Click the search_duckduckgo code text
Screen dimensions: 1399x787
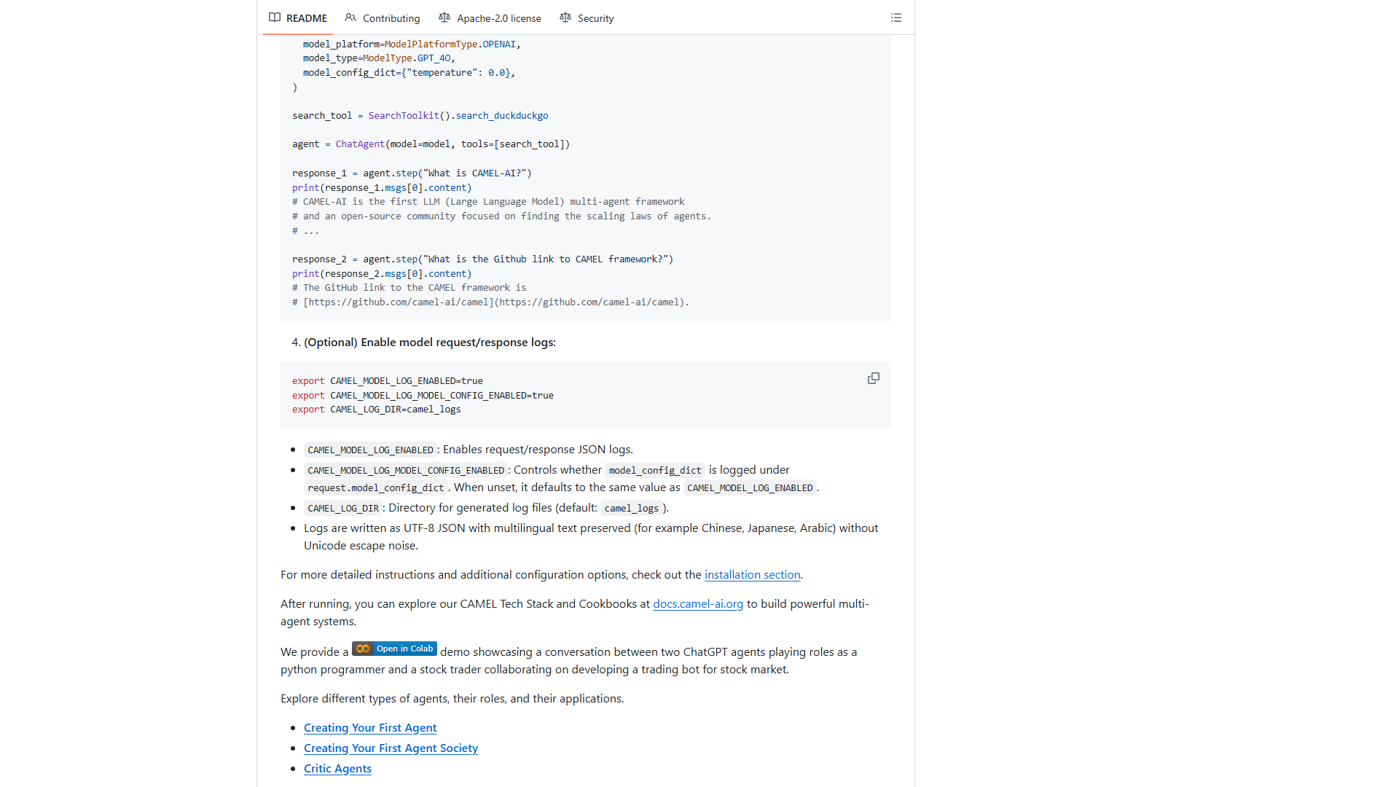502,116
